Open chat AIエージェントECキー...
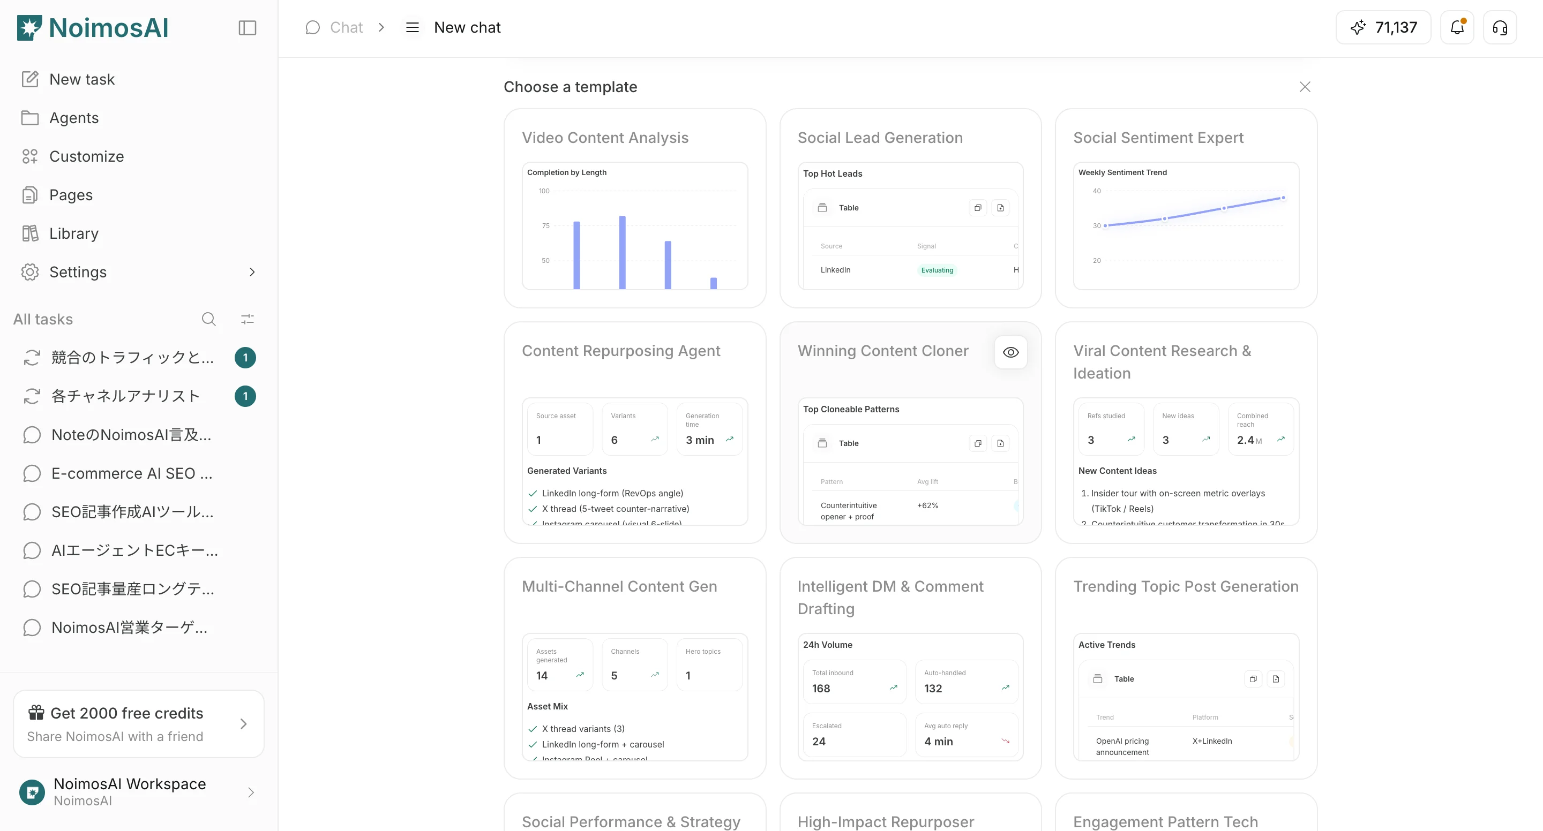 pyautogui.click(x=138, y=550)
